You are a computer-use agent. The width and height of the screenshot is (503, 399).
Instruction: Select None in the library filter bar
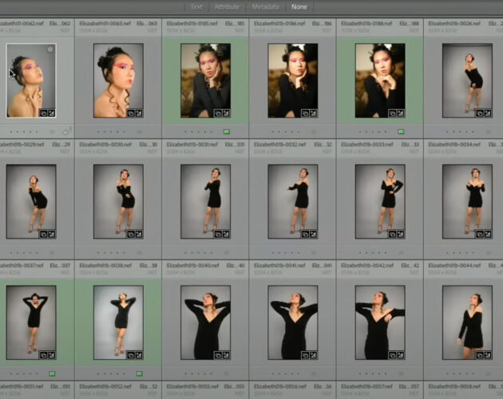(x=299, y=6)
